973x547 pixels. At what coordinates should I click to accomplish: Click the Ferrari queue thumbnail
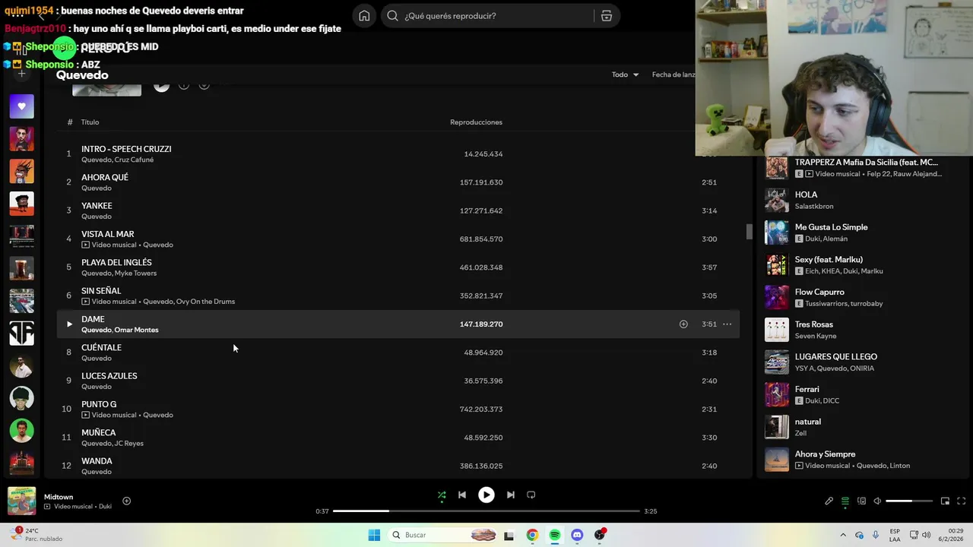coord(776,395)
